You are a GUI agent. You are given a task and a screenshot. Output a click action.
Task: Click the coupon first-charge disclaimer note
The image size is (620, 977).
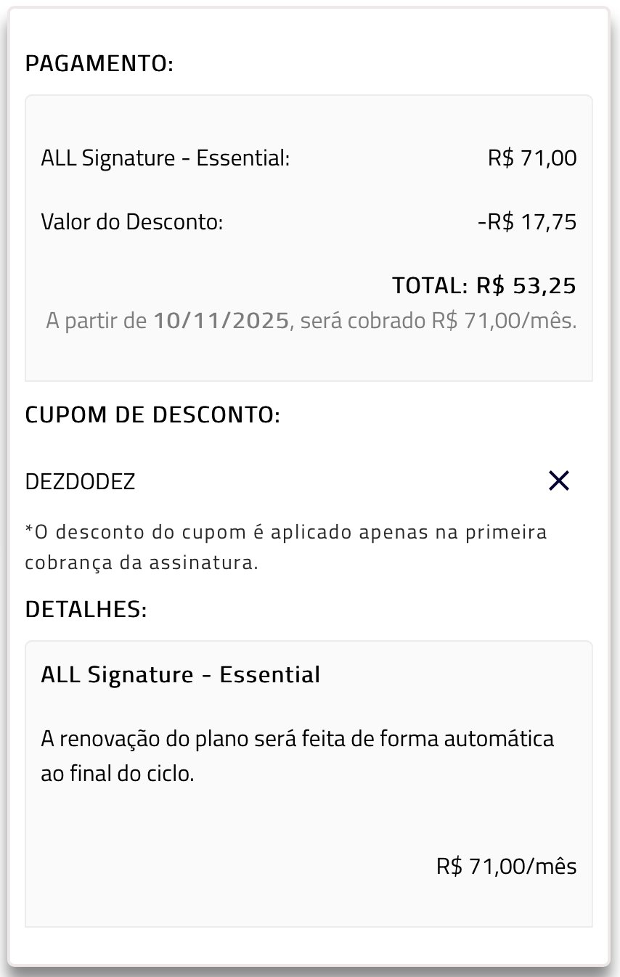pyautogui.click(x=286, y=532)
